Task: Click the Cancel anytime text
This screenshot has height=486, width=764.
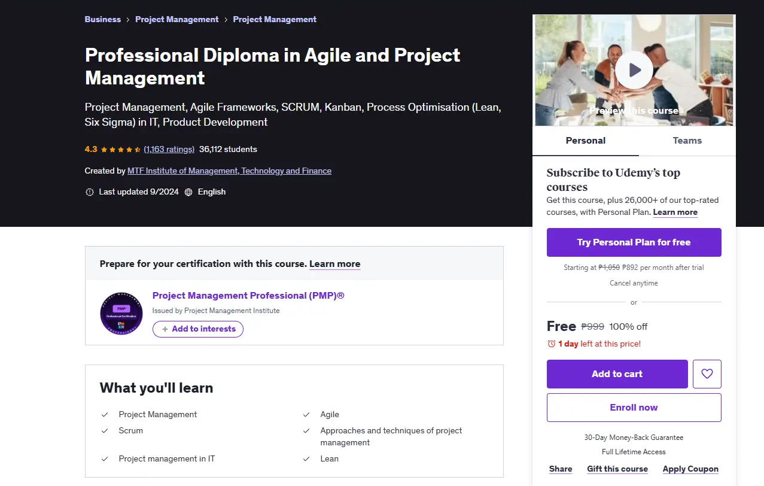Action: coord(634,283)
